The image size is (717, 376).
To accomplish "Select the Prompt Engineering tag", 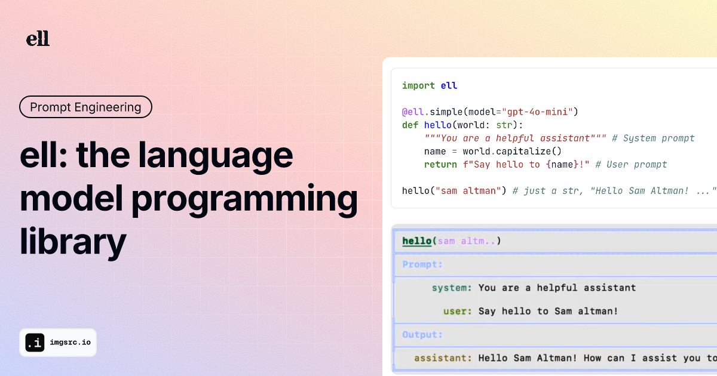I will (85, 107).
